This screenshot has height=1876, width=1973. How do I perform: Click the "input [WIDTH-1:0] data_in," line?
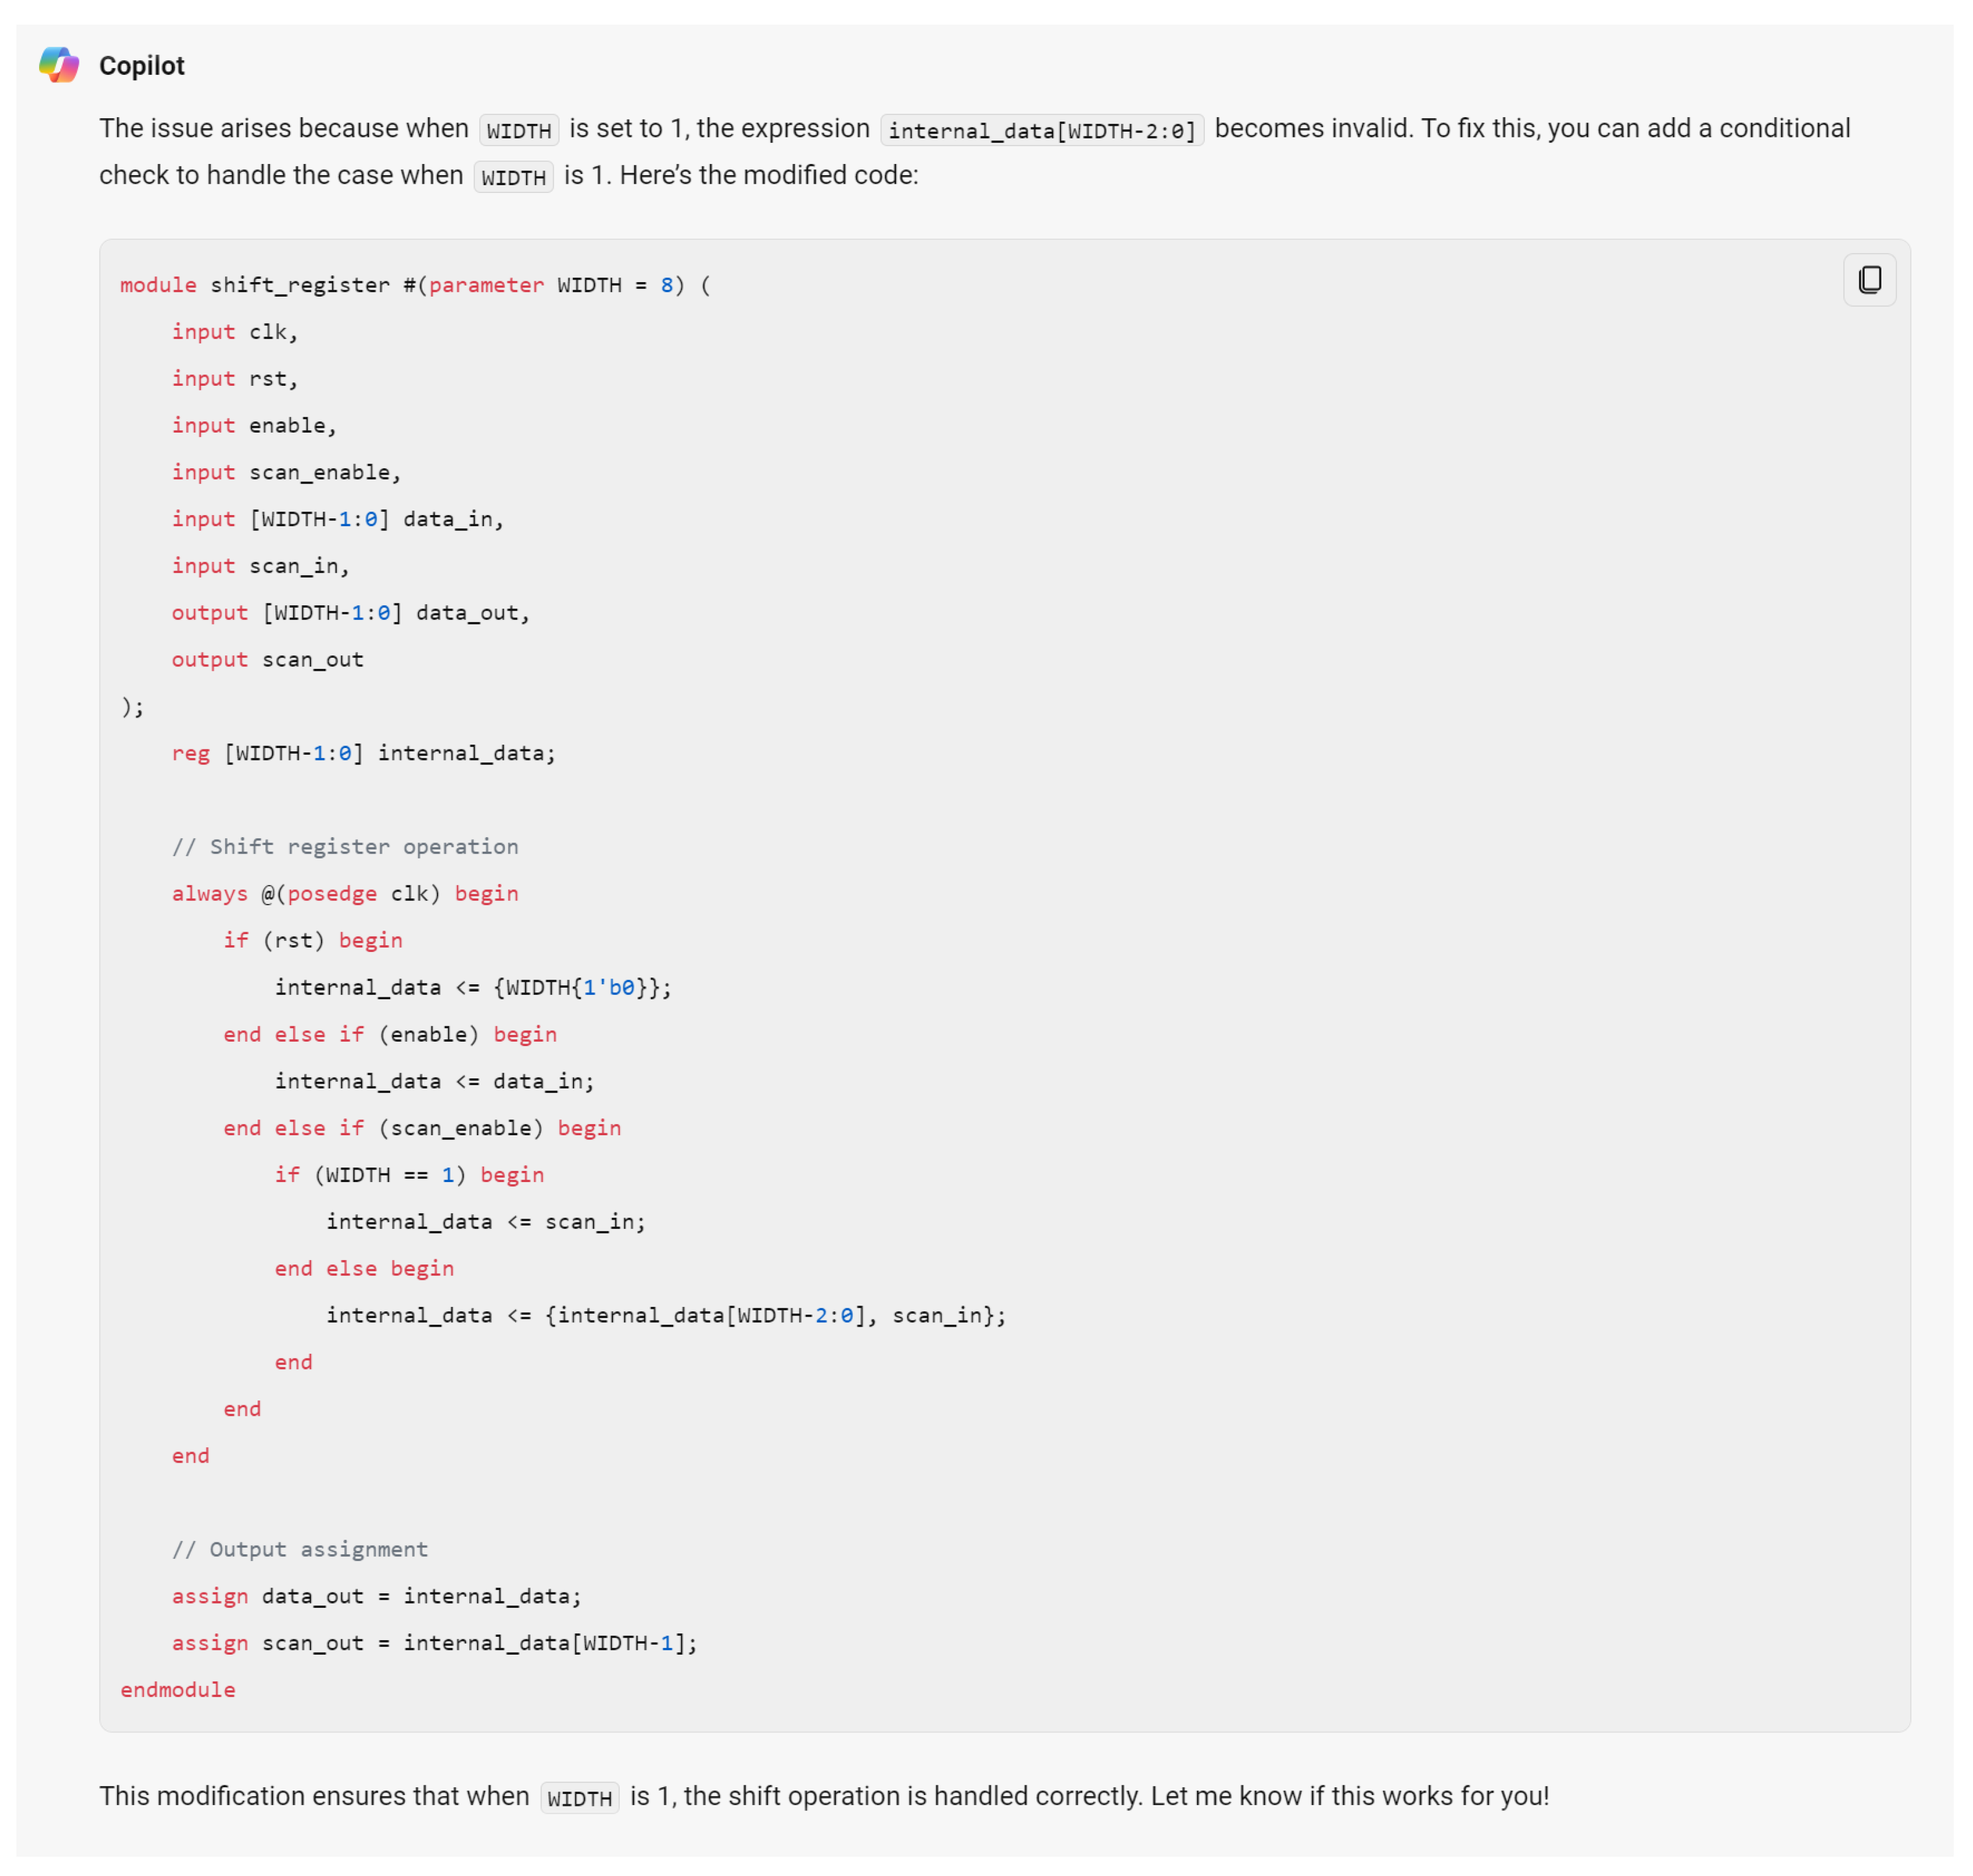pos(337,519)
